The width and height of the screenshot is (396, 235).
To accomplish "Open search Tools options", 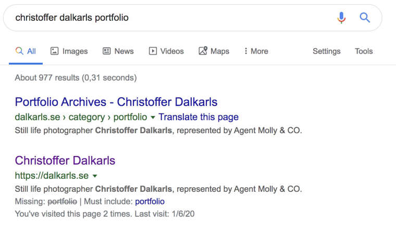I will point(364,51).
